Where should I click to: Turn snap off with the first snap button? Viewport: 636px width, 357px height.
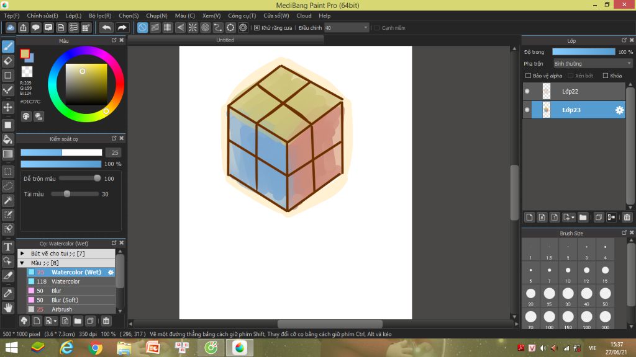click(x=142, y=27)
